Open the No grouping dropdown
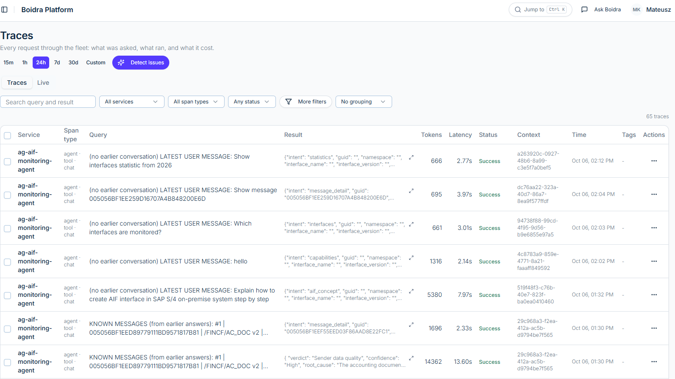 [x=363, y=102]
